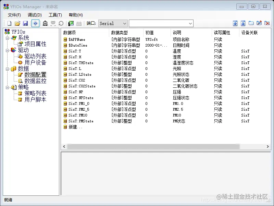Select 驱动列表 in the tree

(x=35, y=56)
